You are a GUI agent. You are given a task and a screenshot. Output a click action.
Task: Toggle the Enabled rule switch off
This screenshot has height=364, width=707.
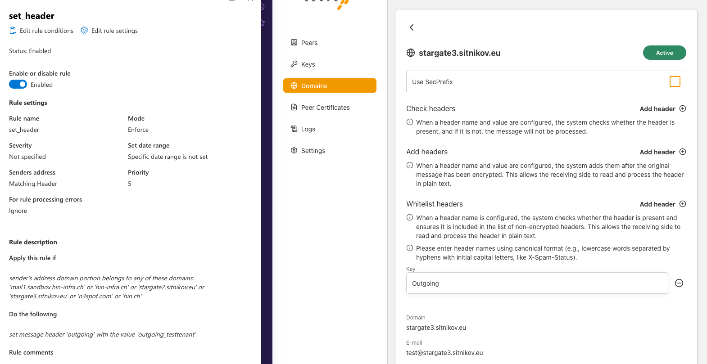(x=18, y=84)
